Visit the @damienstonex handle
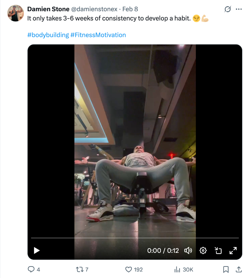This screenshot has height=278, width=248. point(94,9)
